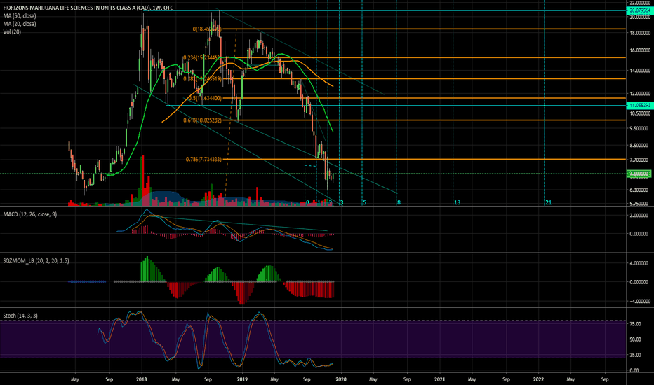
Task: Click 14.000000 on the price axis
Action: [x=639, y=71]
